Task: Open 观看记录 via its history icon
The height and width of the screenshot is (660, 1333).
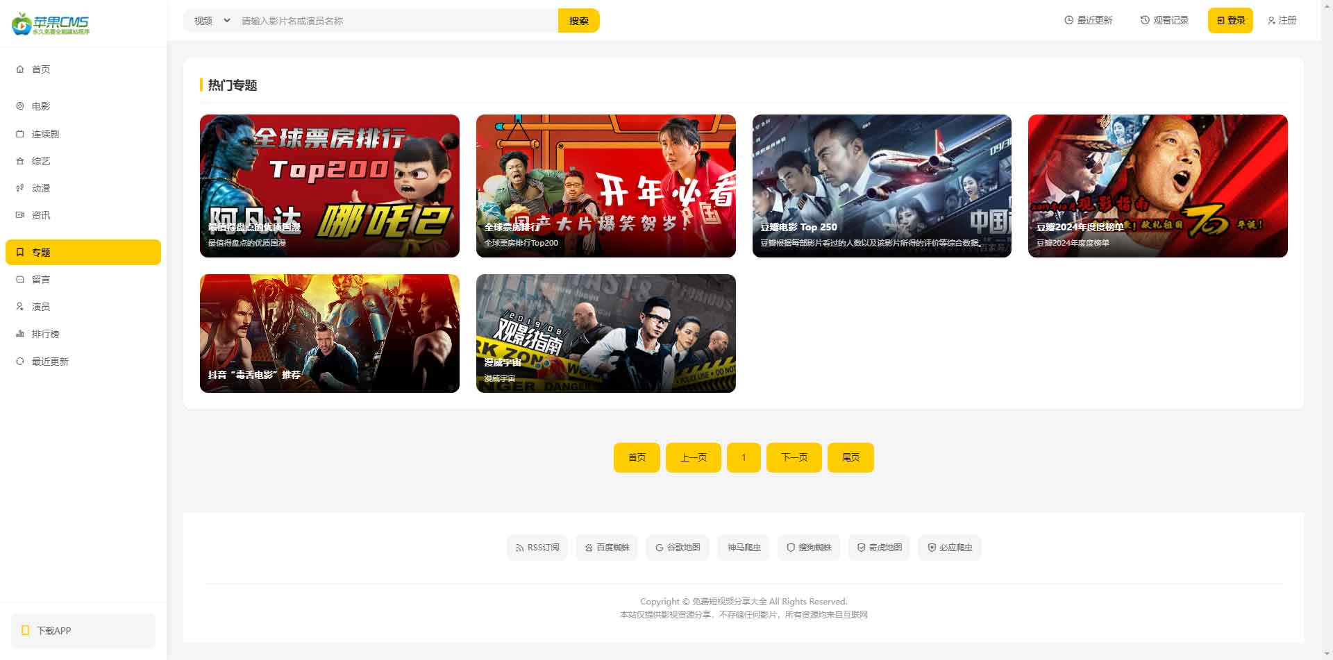Action: (1145, 20)
